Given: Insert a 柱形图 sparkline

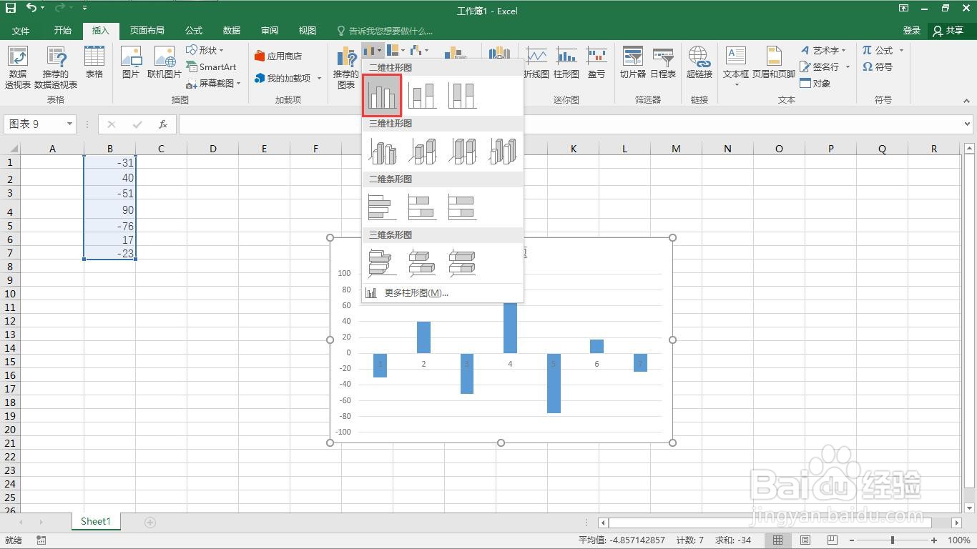Looking at the screenshot, I should [566, 62].
